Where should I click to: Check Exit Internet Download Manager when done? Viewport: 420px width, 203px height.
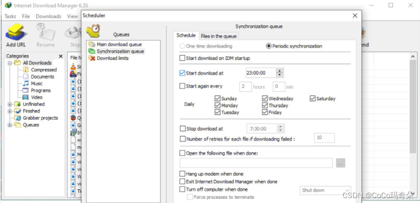[x=182, y=181]
